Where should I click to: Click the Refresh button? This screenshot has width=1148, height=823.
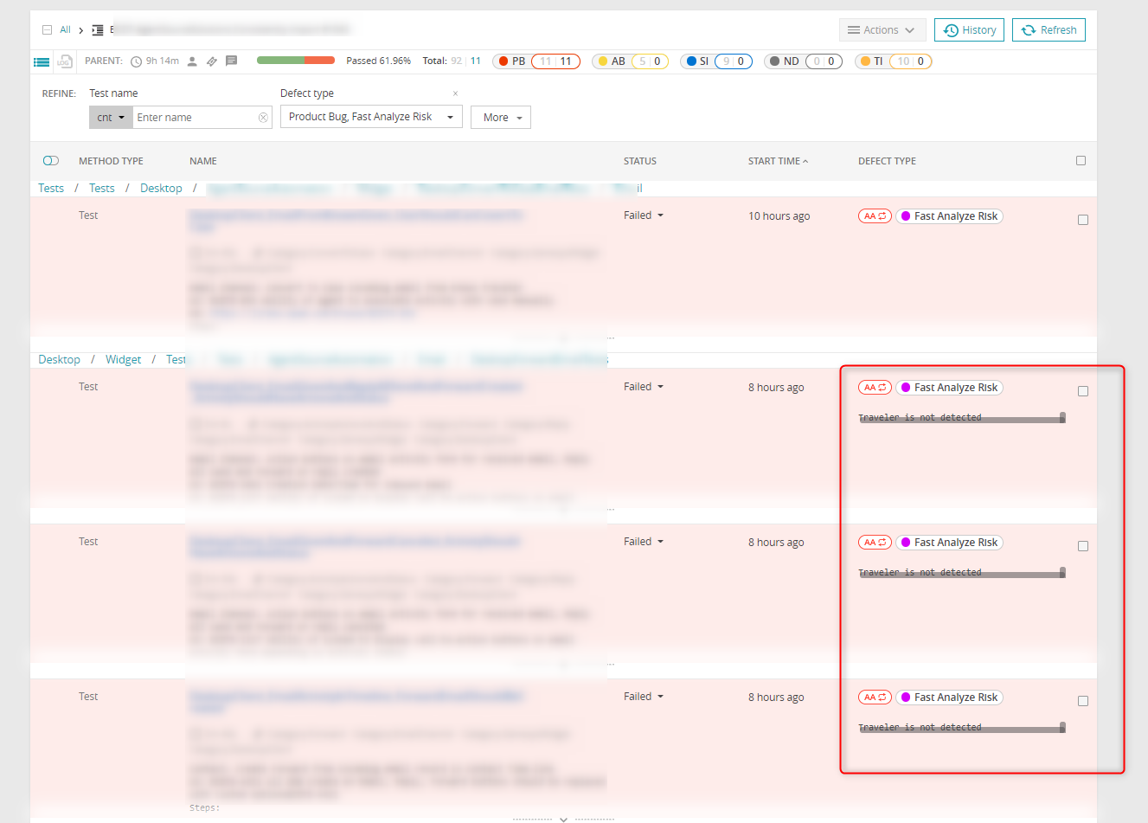pos(1049,30)
